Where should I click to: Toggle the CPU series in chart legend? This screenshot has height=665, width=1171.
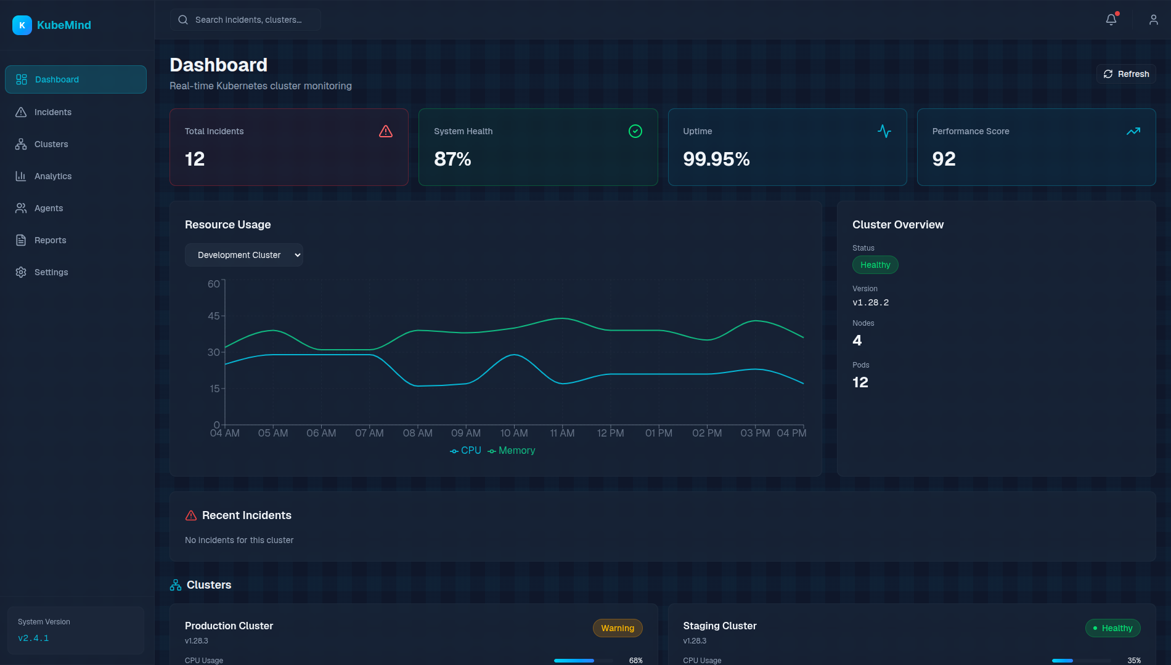click(x=465, y=451)
